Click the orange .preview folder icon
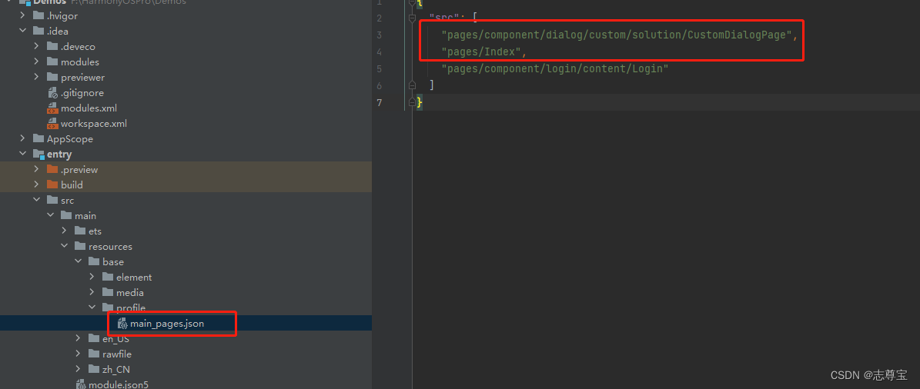 click(x=52, y=169)
